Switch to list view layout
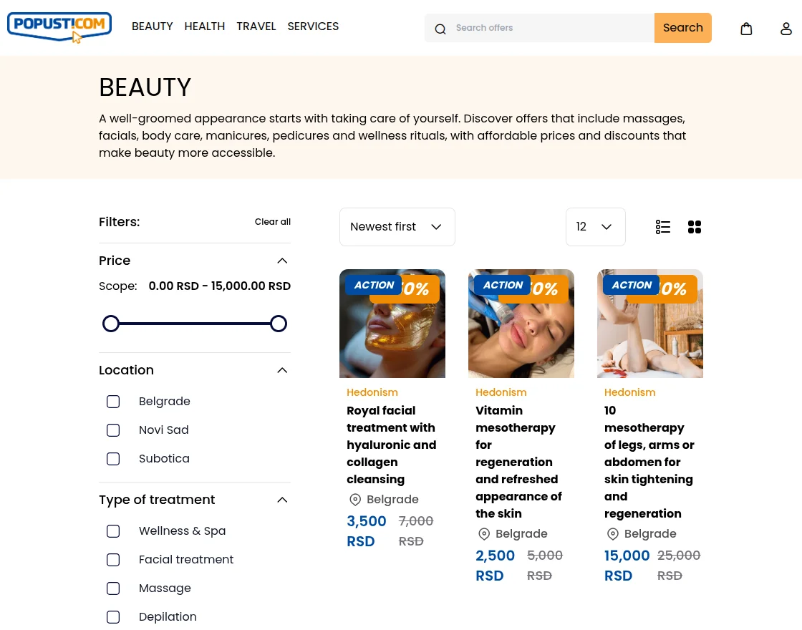802x630 pixels. (663, 227)
